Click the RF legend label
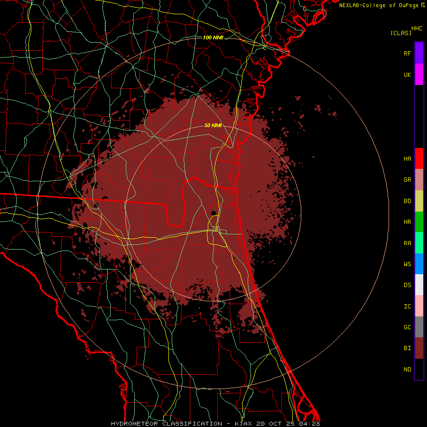Image resolution: width=427 pixels, height=427 pixels. click(x=407, y=53)
